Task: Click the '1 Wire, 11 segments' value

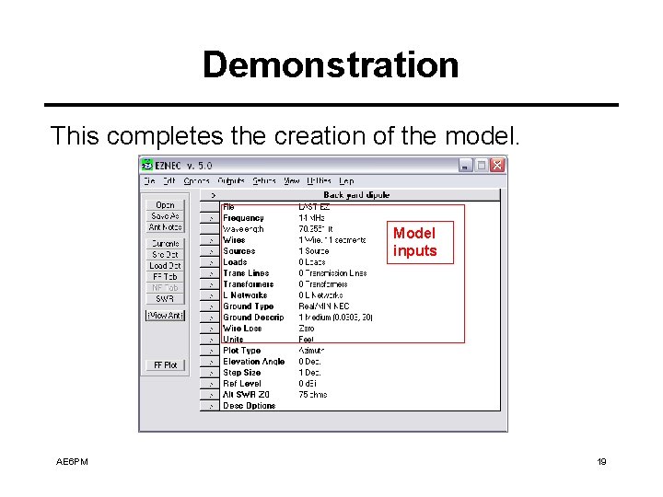Action: [x=332, y=240]
